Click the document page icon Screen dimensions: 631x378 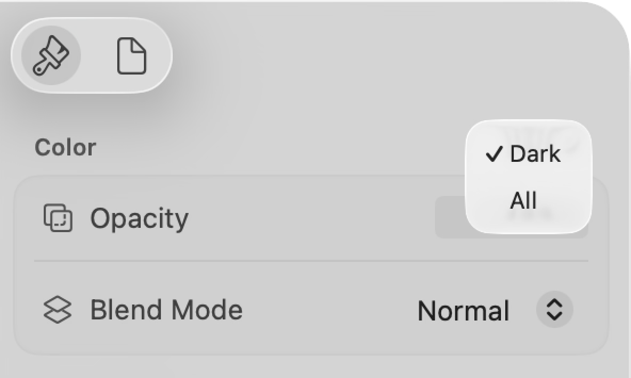[132, 54]
